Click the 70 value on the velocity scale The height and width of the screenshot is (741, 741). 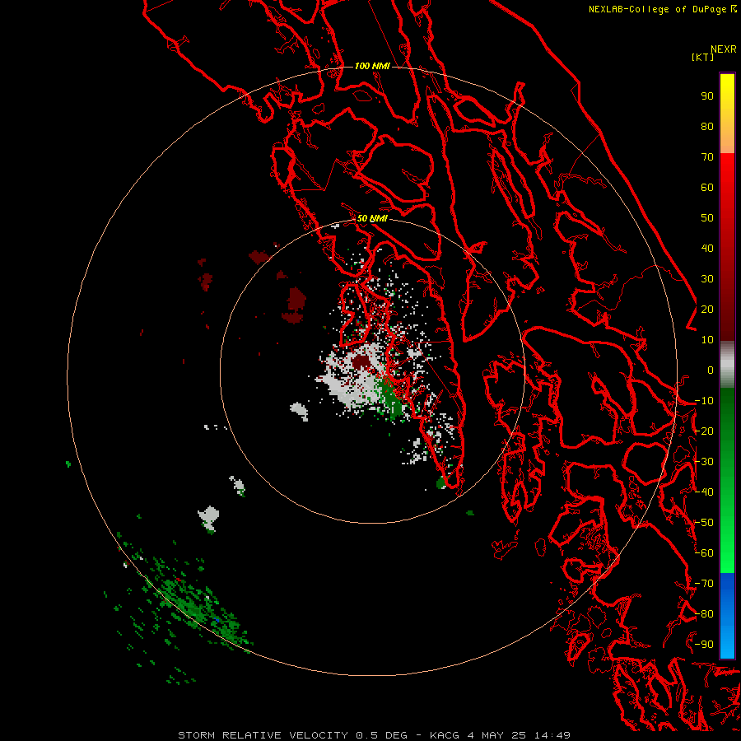[707, 157]
